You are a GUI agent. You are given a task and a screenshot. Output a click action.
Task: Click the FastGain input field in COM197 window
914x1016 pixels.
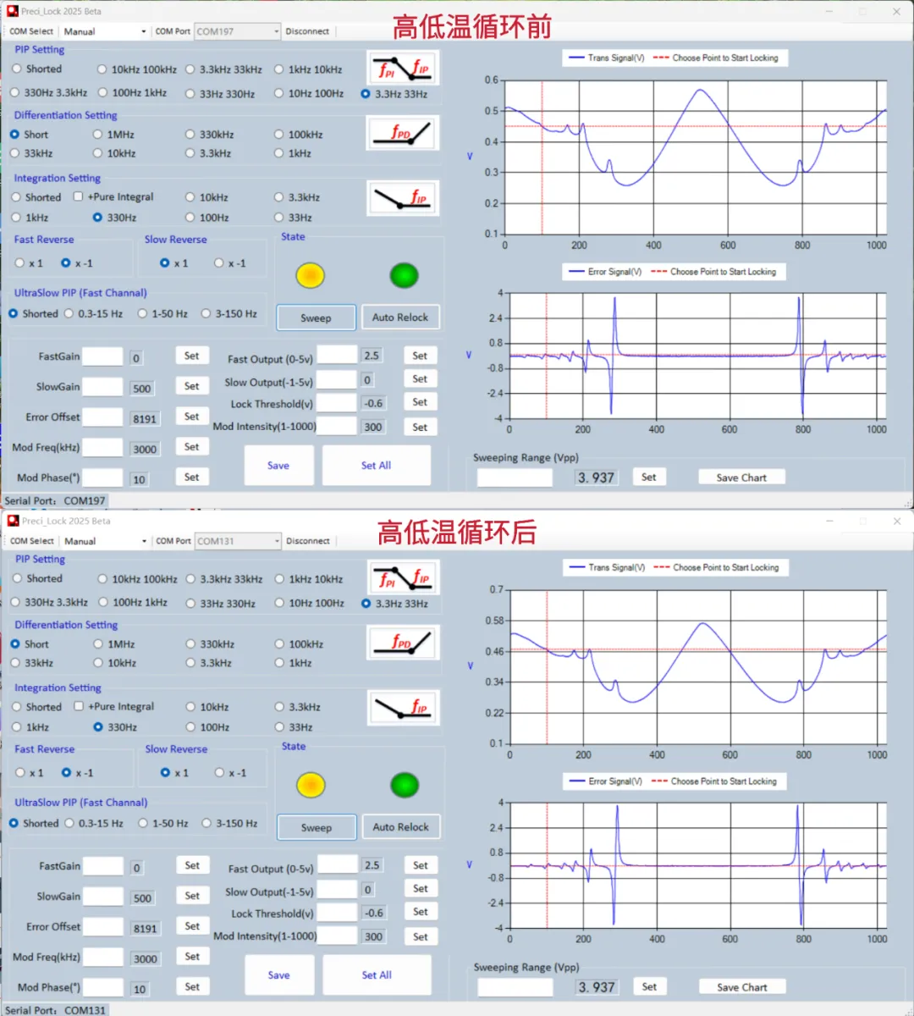[x=102, y=356]
